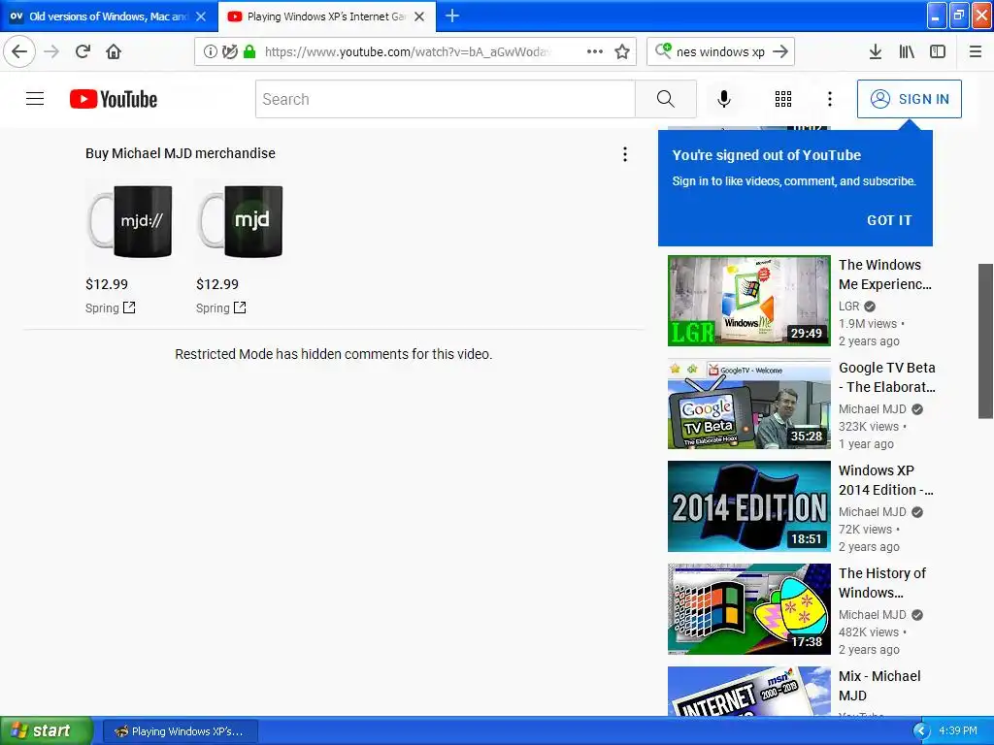Click the green padlock connection icon
The image size is (994, 745).
pyautogui.click(x=249, y=51)
